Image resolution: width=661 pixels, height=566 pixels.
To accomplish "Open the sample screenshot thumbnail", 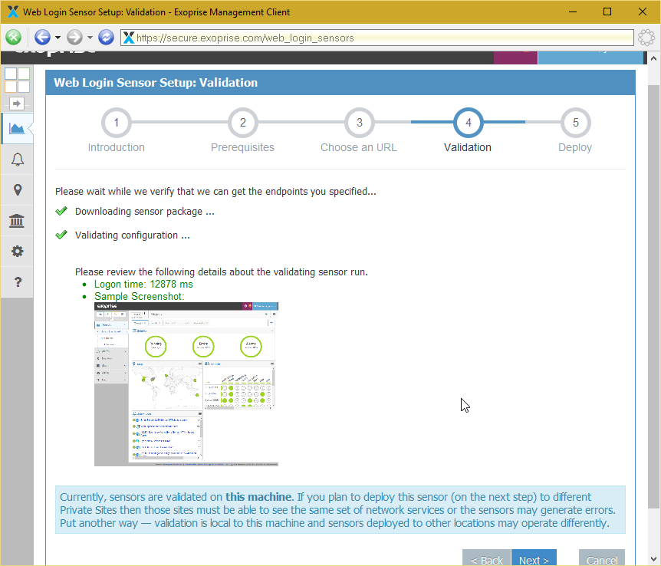I will (x=186, y=384).
